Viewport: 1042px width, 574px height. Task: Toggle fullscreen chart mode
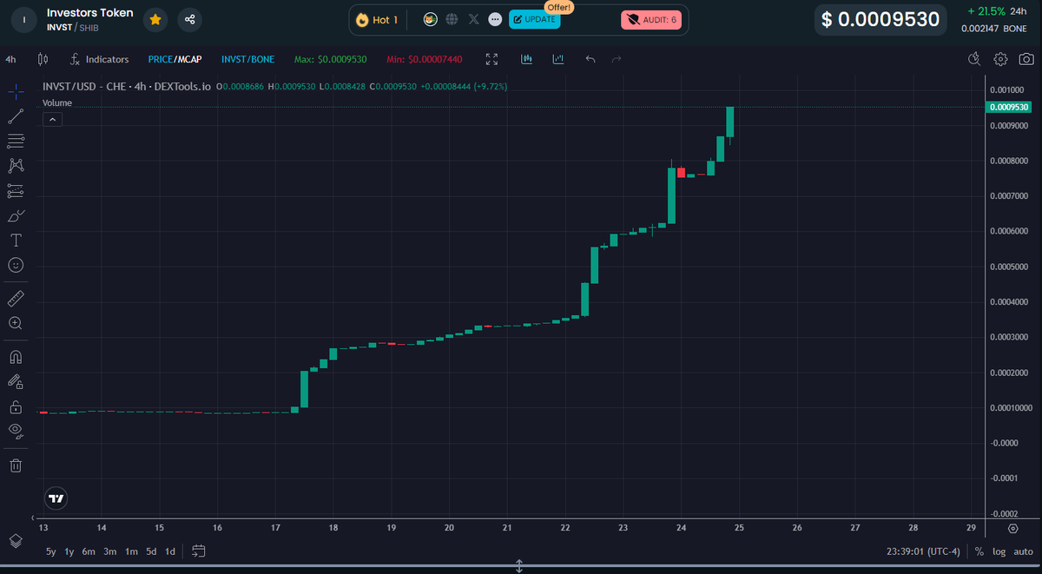coord(492,59)
